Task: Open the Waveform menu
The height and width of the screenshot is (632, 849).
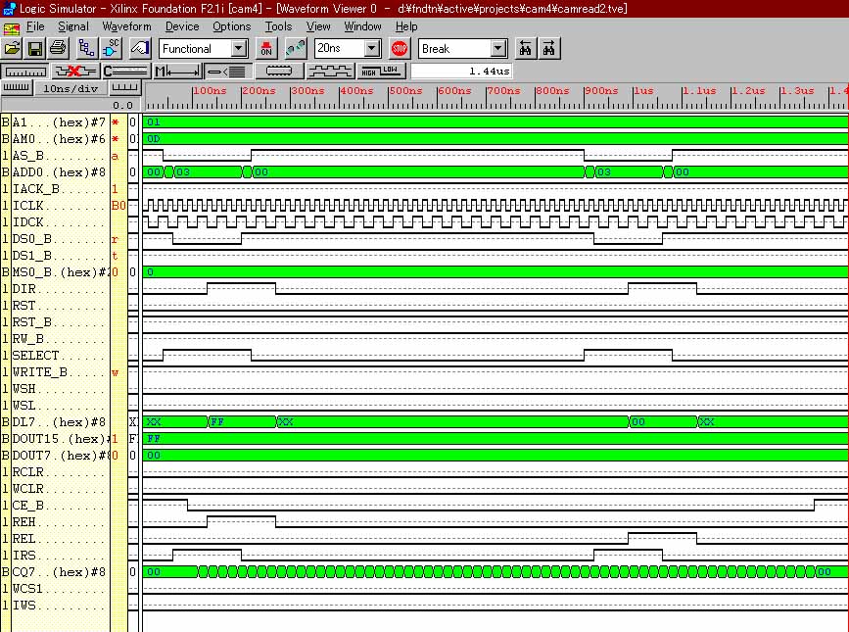Action: click(x=126, y=26)
